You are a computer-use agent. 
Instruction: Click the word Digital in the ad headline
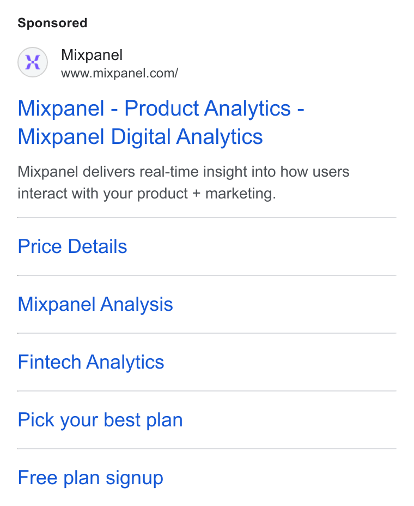tap(141, 137)
